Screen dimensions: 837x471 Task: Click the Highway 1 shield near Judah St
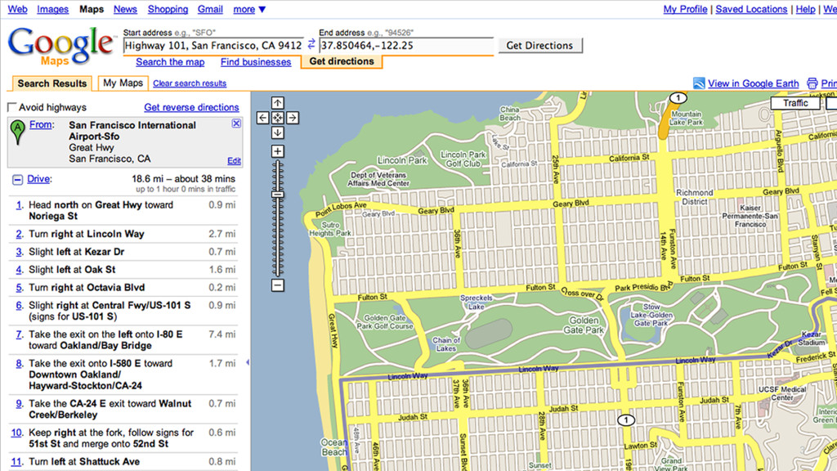(625, 420)
